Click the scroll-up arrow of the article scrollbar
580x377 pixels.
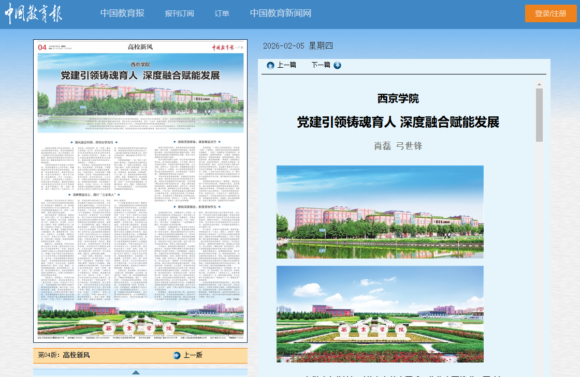pyautogui.click(x=539, y=84)
